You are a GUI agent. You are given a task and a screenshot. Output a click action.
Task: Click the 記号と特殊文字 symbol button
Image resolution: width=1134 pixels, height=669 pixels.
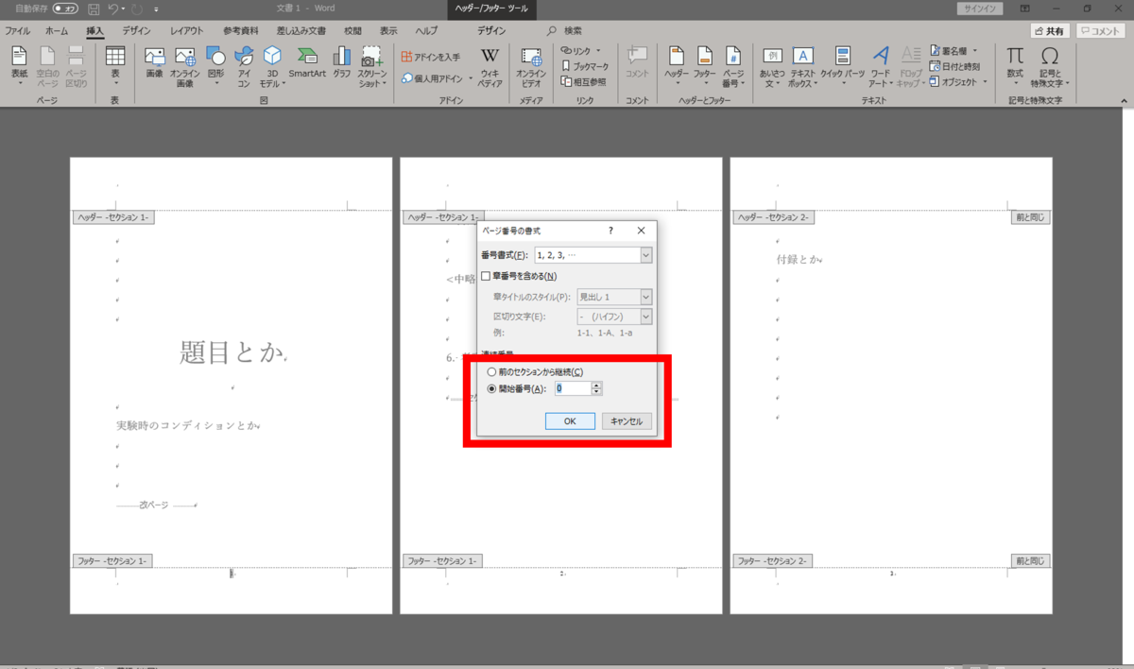click(1050, 66)
